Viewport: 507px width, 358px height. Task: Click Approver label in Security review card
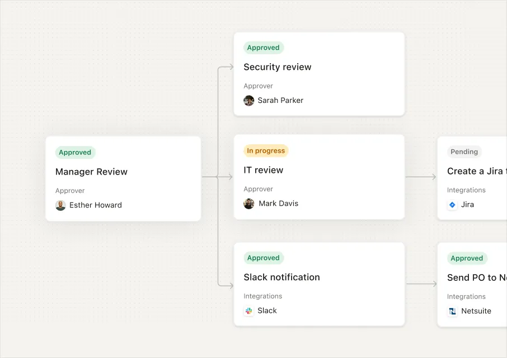259,86
